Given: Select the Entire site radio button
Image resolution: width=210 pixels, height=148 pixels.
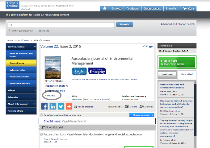Looking at the screenshot, I should (37, 31).
